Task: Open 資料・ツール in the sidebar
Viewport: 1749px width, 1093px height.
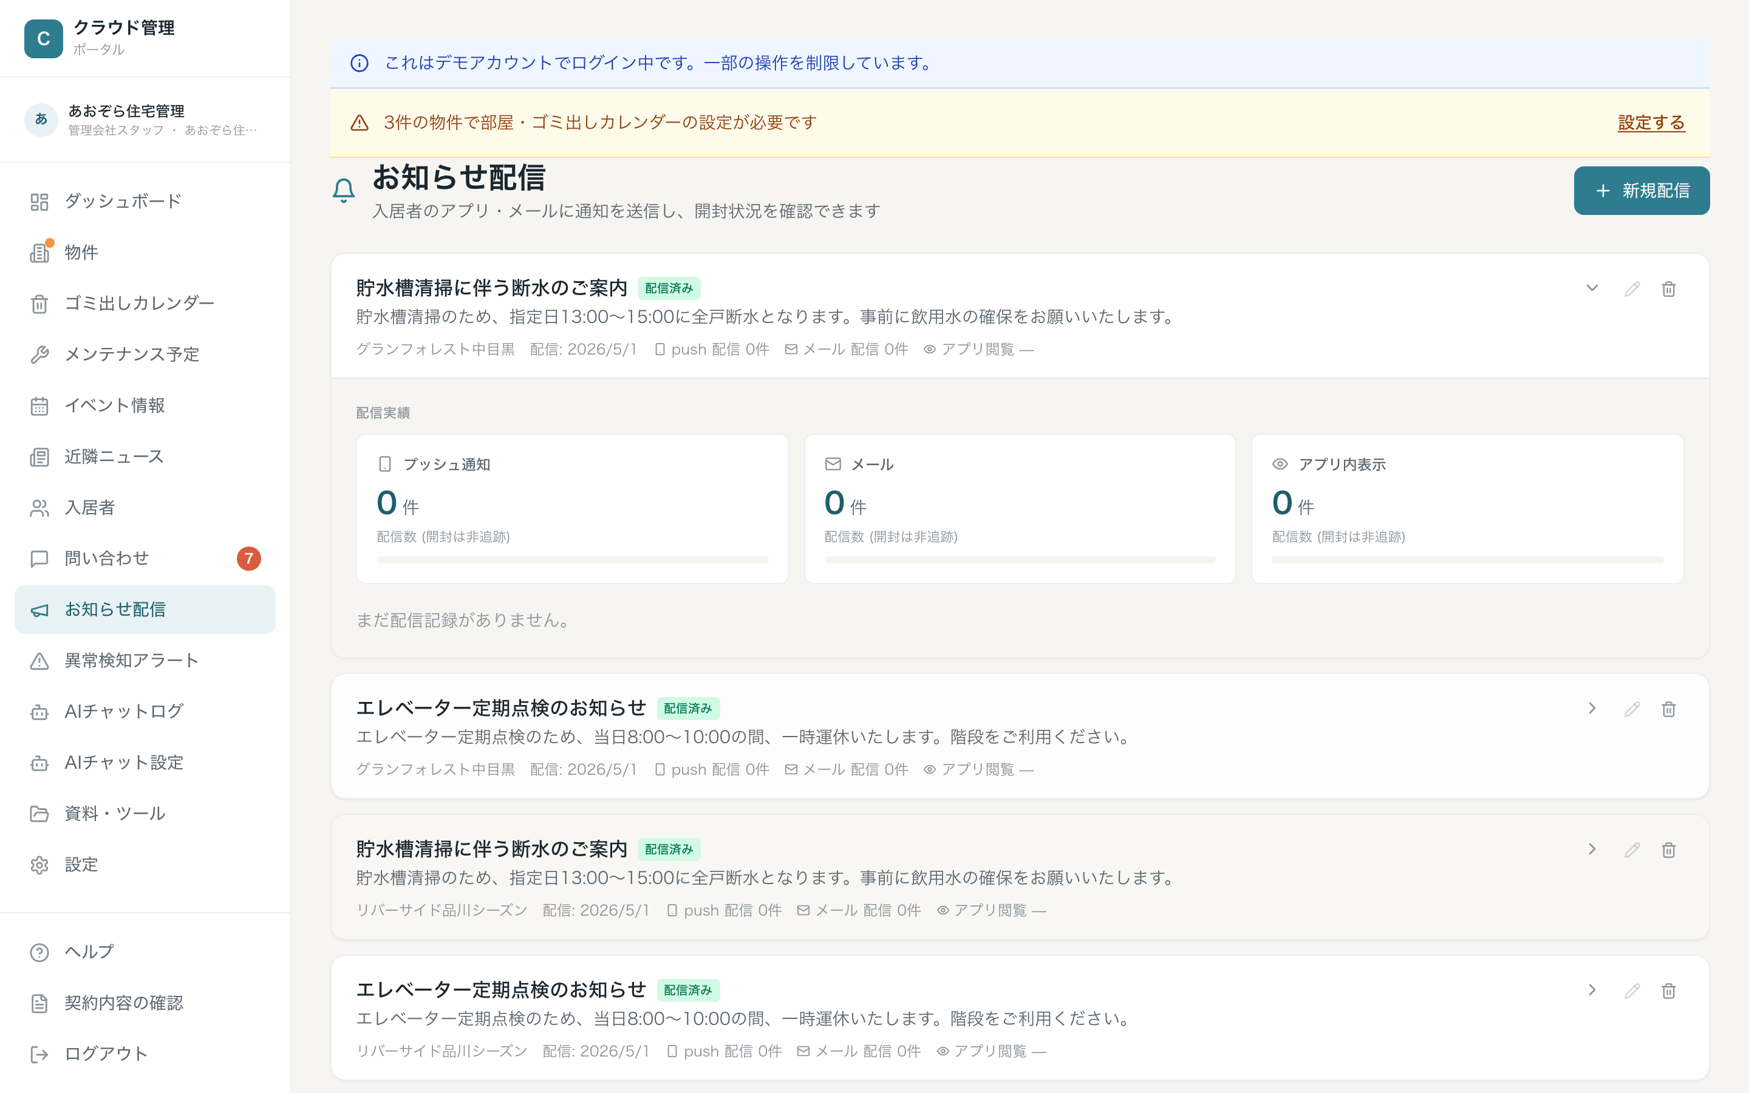Action: pyautogui.click(x=145, y=814)
